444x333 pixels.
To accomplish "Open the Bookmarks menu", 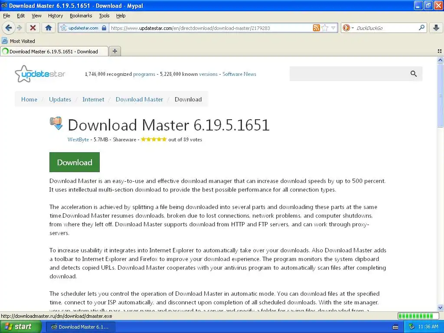I will 81,16.
